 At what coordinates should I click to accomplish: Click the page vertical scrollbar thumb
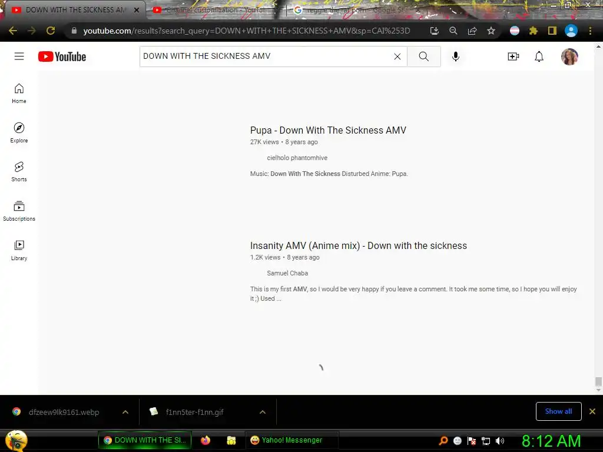click(x=598, y=381)
